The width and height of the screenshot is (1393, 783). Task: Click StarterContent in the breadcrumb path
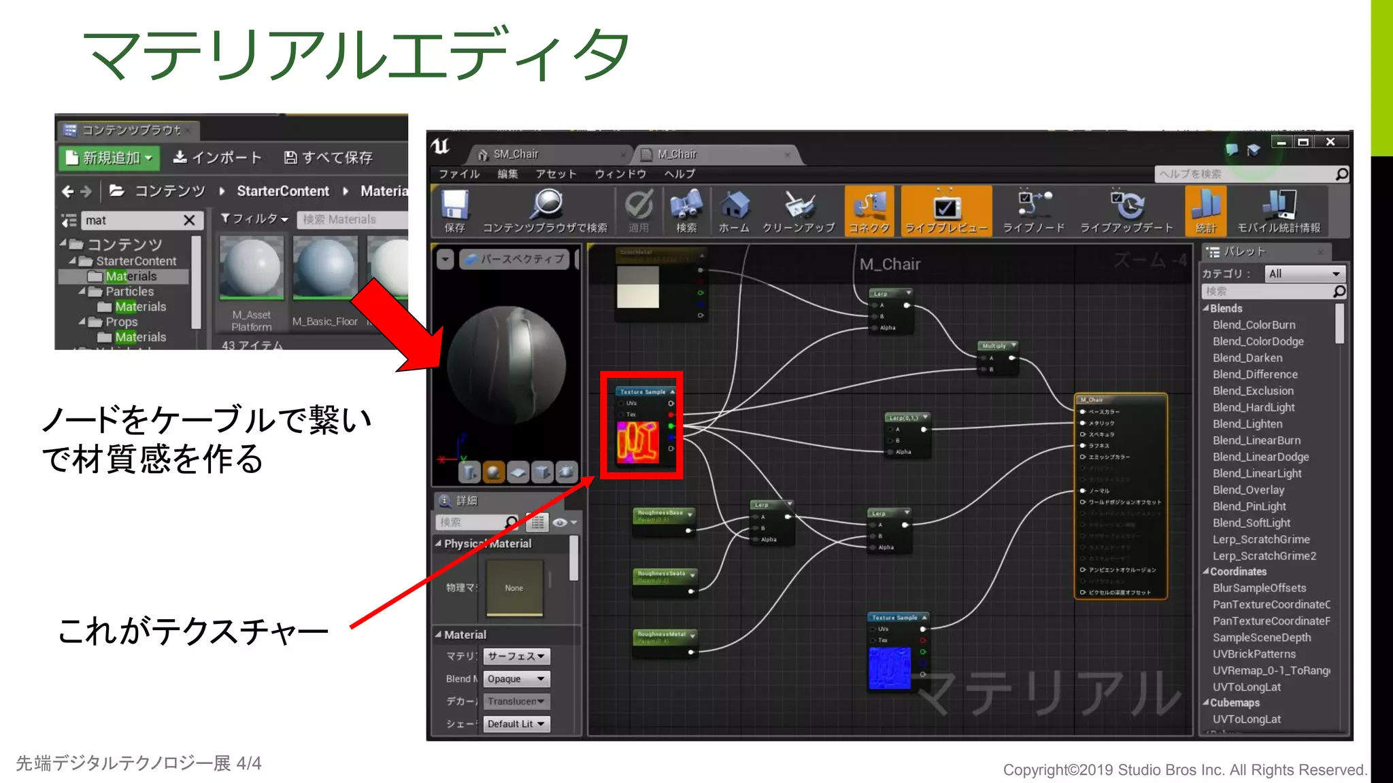[283, 192]
